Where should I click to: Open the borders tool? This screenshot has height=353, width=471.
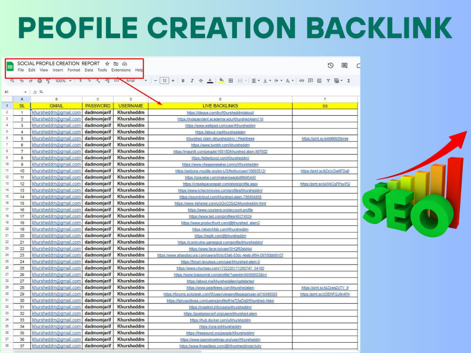pos(231,81)
